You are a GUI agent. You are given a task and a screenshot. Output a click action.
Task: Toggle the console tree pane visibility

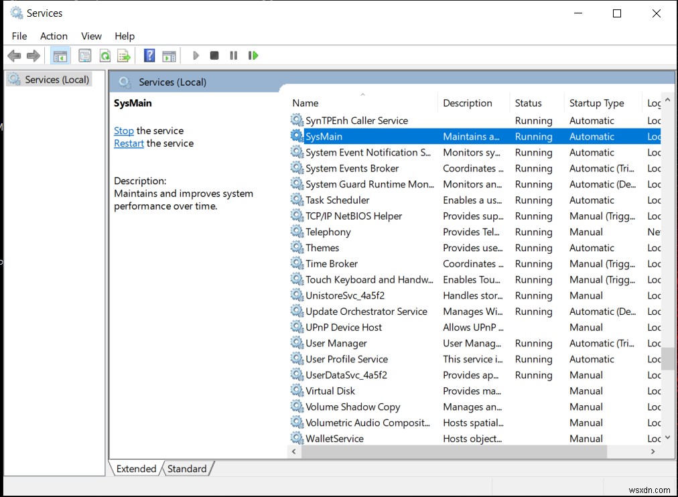(x=60, y=56)
